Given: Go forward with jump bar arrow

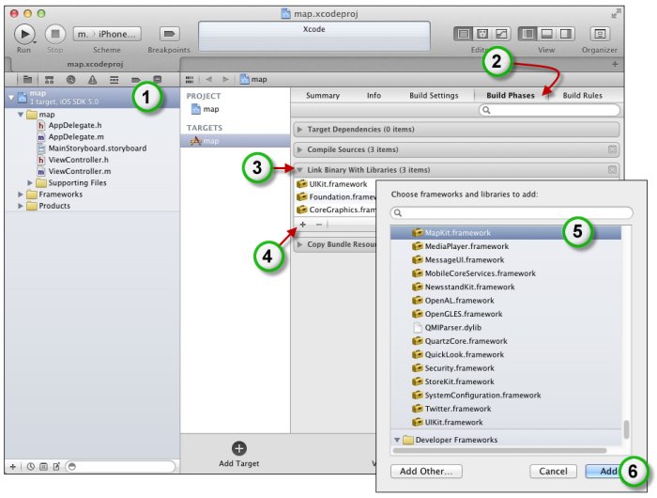Looking at the screenshot, I should pyautogui.click(x=226, y=79).
